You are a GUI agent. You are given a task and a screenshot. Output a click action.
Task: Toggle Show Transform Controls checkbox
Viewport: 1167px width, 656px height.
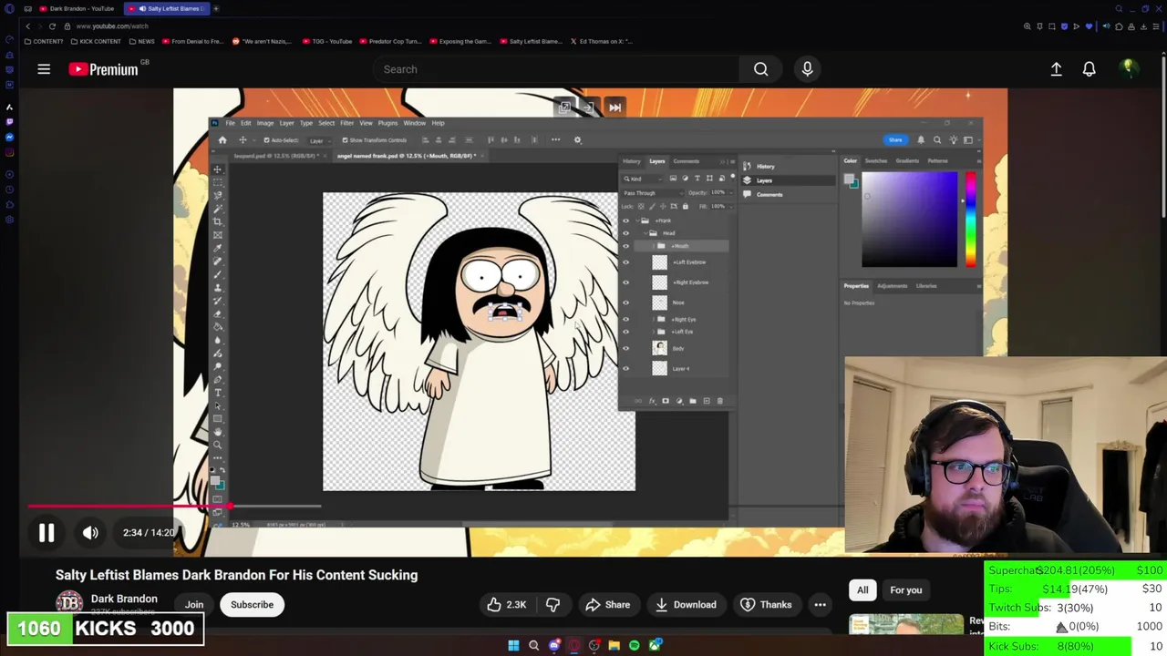[345, 140]
